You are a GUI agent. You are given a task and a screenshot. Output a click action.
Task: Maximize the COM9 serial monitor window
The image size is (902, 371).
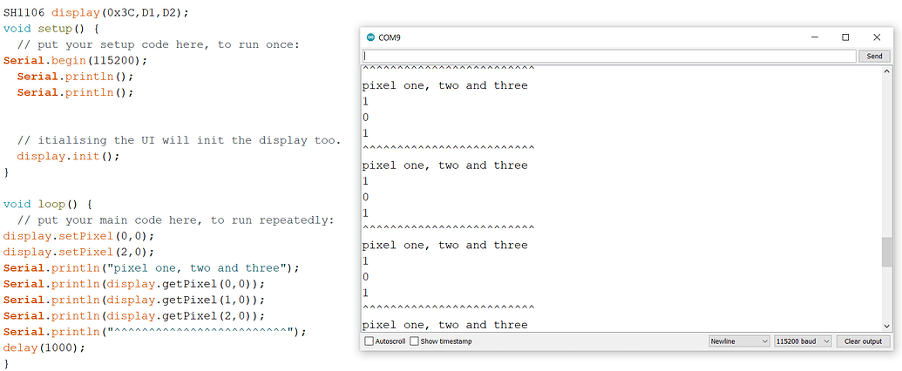pos(845,37)
